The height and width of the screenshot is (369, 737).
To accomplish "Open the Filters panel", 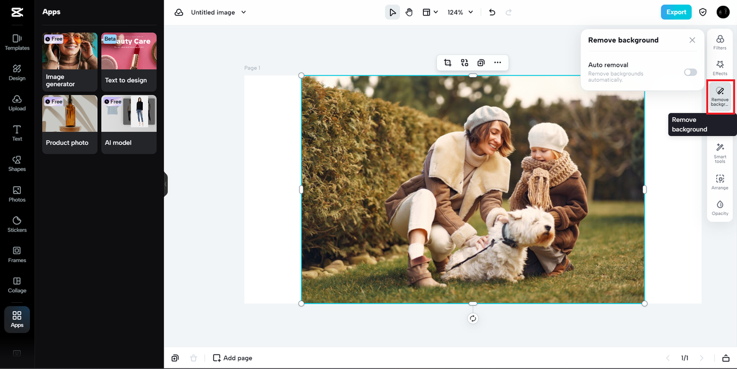I will click(x=720, y=42).
